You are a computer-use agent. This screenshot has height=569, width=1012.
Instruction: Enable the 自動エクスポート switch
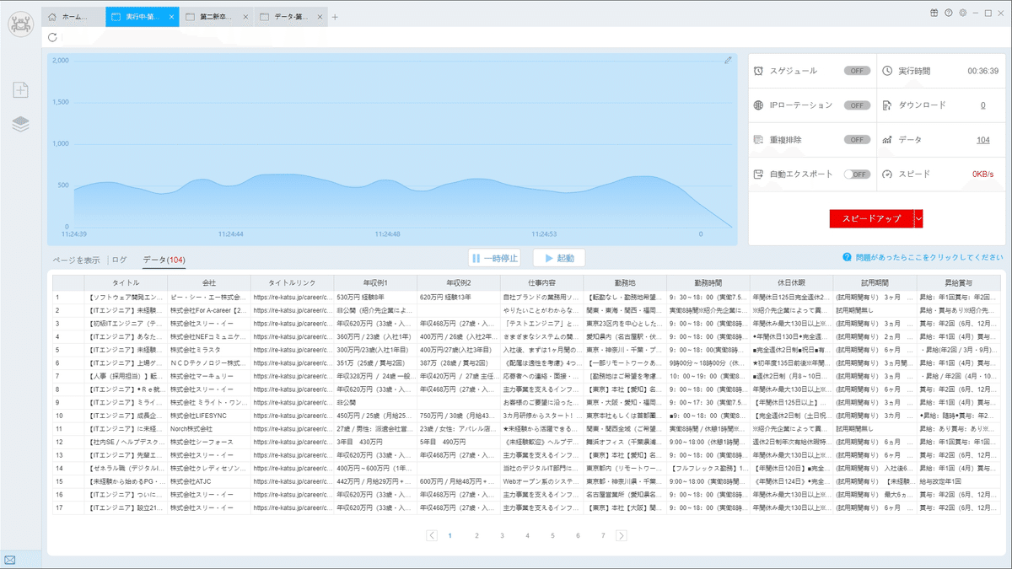[x=857, y=174]
